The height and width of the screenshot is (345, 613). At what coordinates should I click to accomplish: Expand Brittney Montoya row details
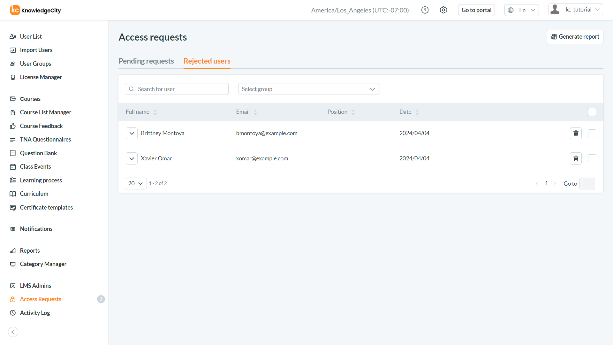(132, 133)
